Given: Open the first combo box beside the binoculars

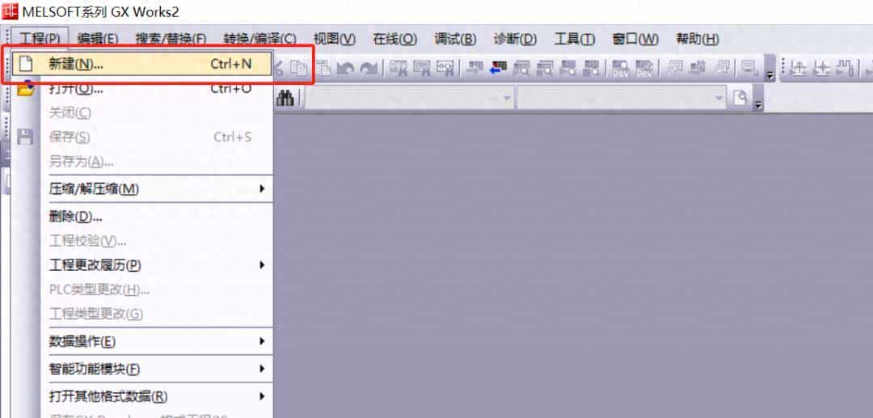Looking at the screenshot, I should coord(409,99).
